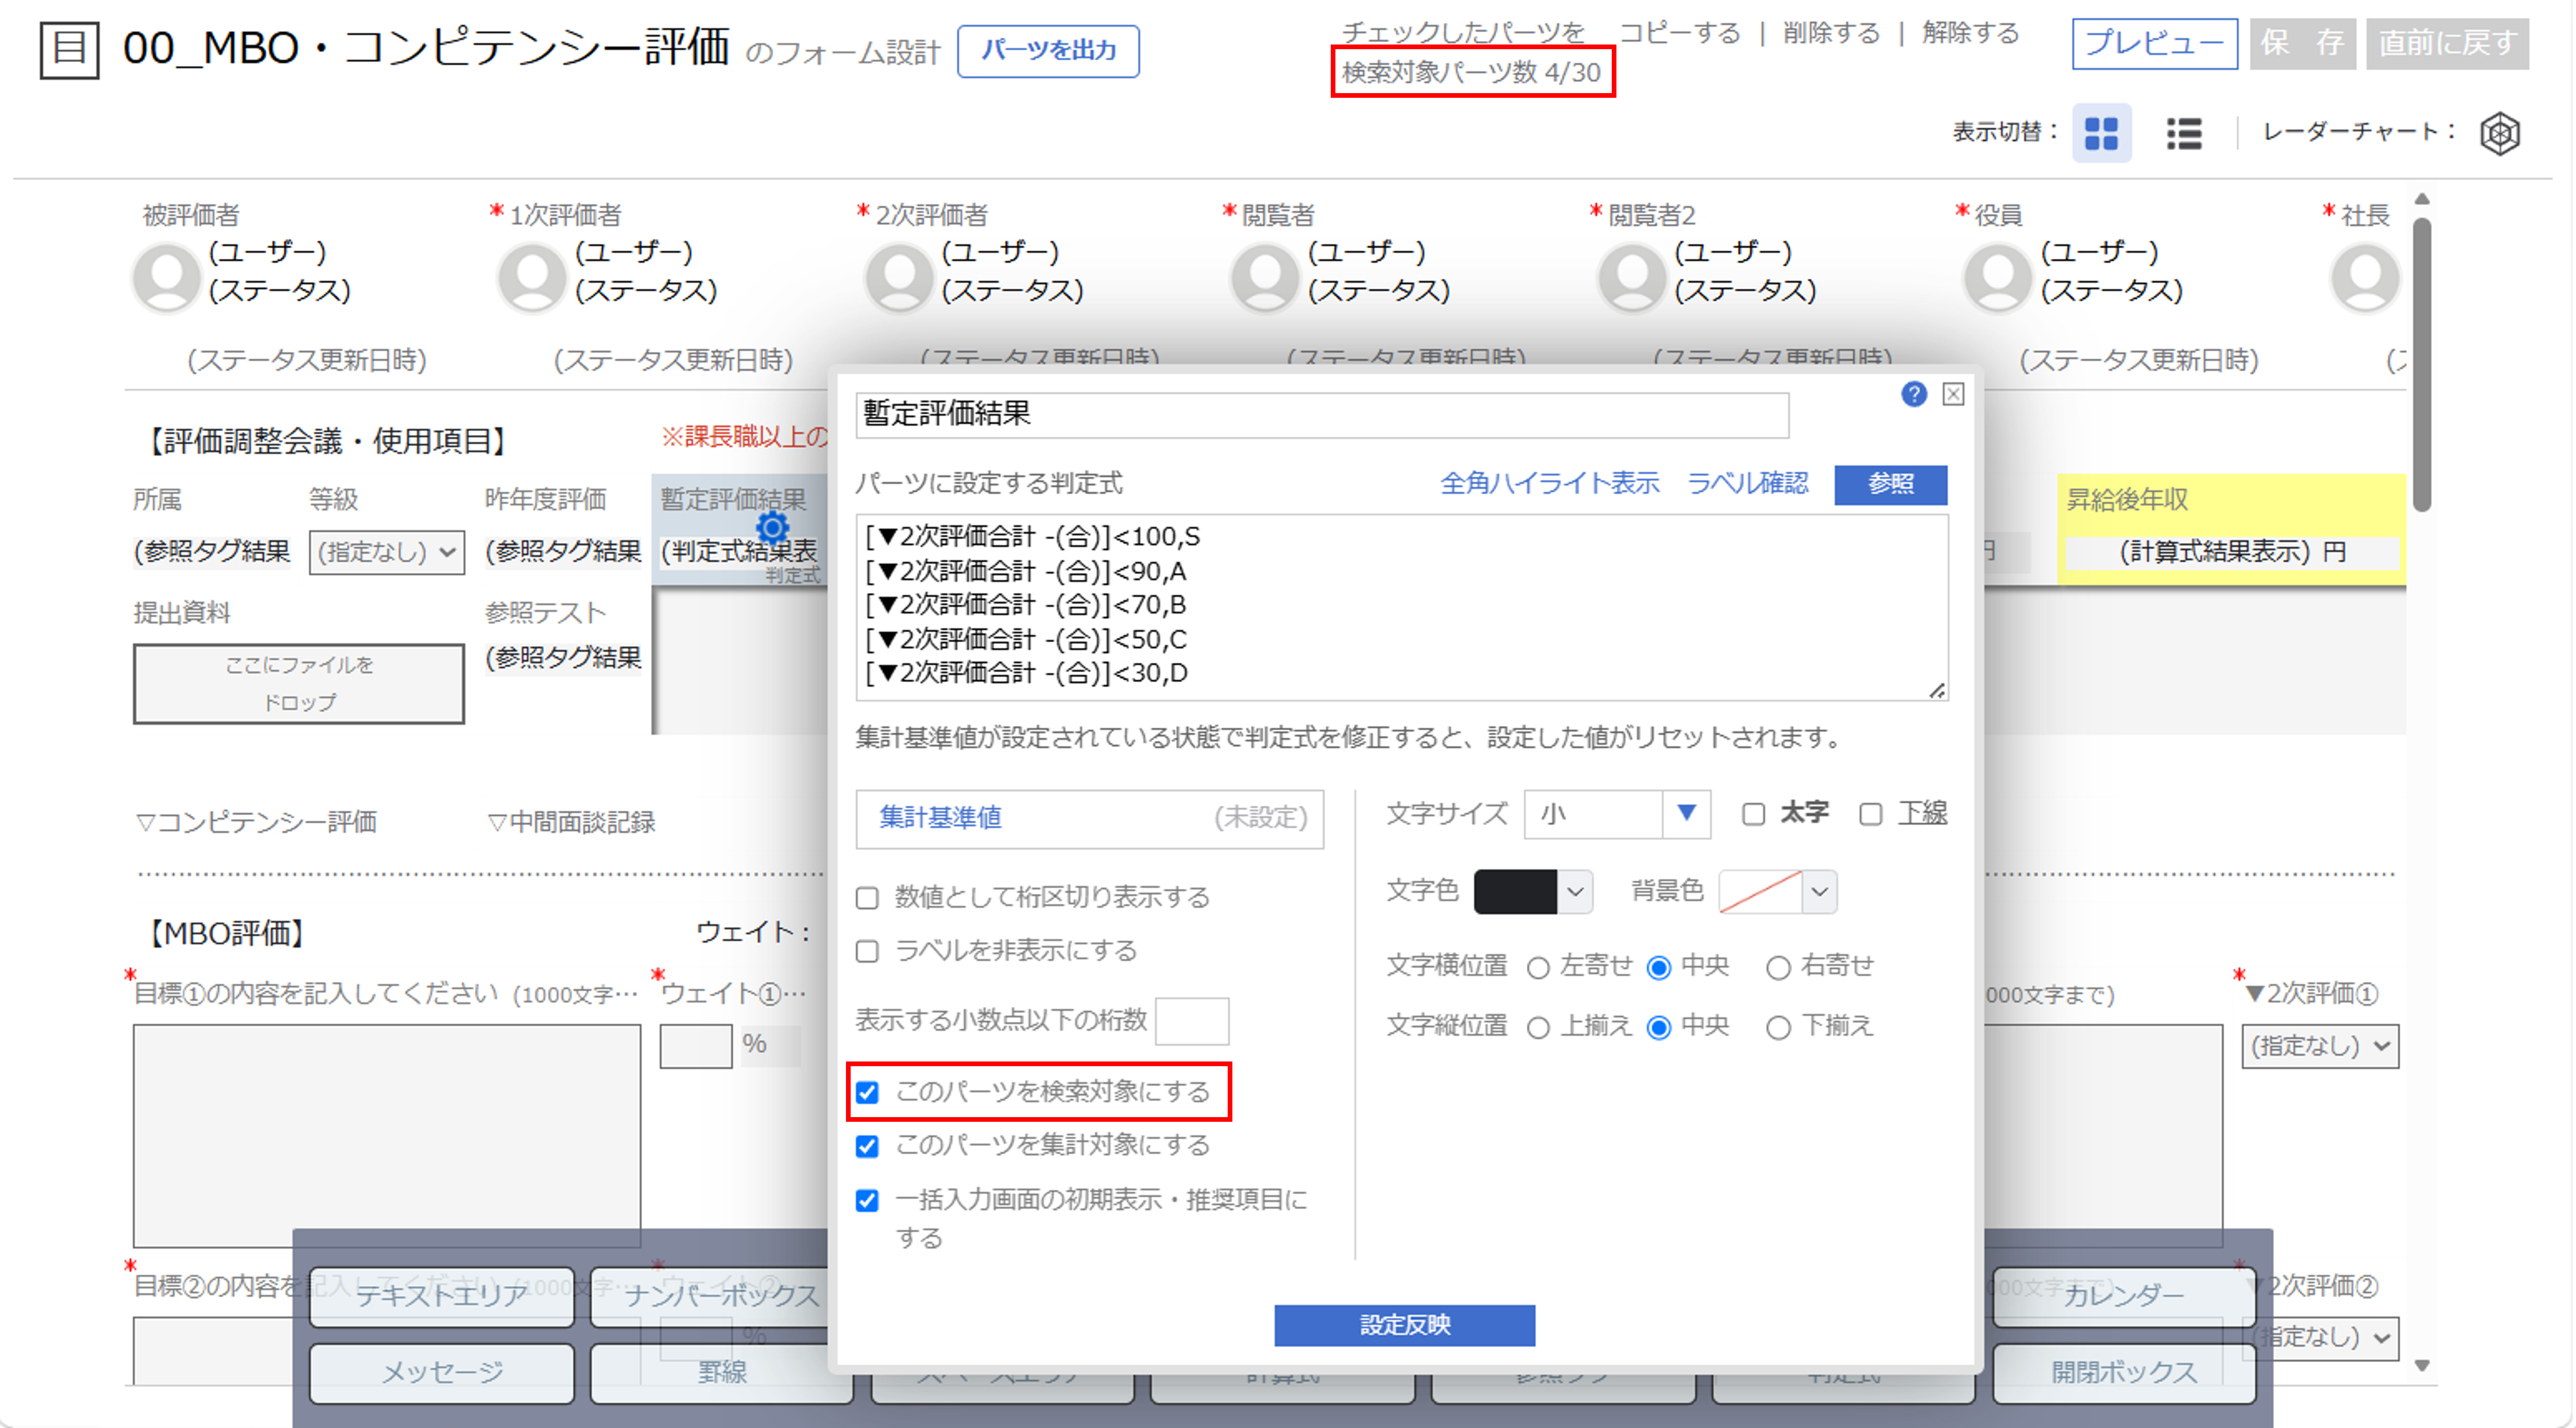Image resolution: width=2576 pixels, height=1428 pixels.
Task: Open the dialog help question-mark icon
Action: [1913, 394]
